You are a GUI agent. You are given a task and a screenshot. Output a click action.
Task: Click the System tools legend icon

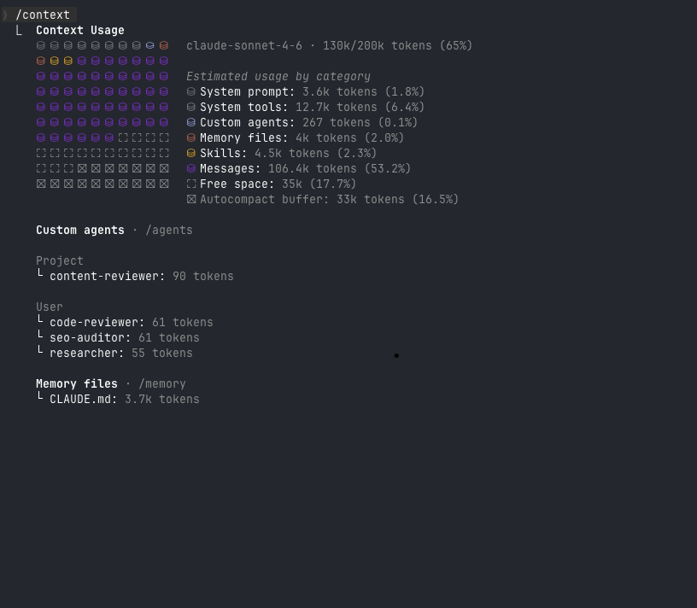pyautogui.click(x=191, y=108)
